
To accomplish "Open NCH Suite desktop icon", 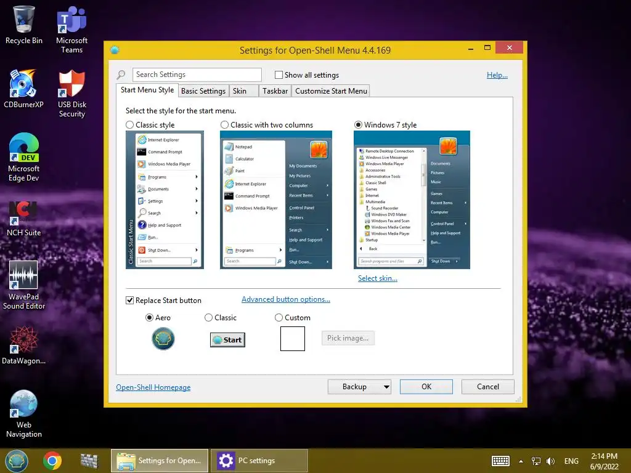I will pos(24,218).
